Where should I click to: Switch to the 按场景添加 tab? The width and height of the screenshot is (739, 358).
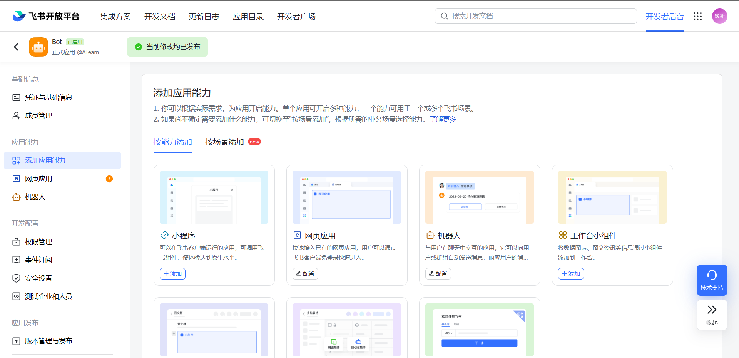pyautogui.click(x=224, y=142)
